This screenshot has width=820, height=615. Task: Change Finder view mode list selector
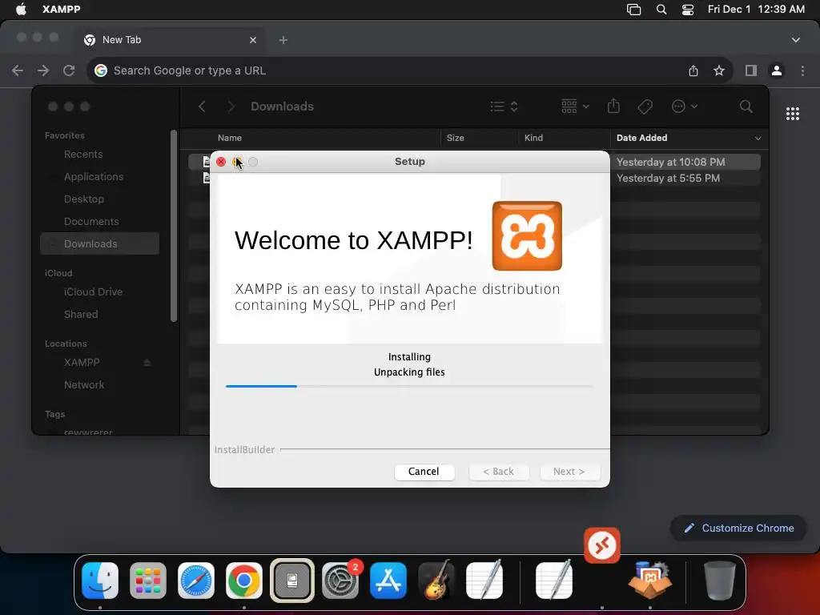tap(504, 107)
